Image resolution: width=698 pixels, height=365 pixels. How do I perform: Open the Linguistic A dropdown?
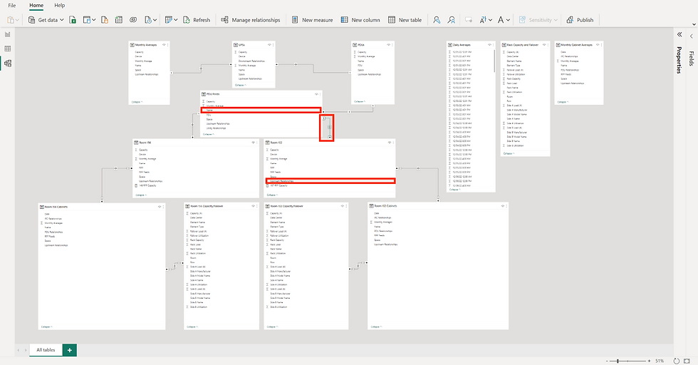[x=508, y=20]
